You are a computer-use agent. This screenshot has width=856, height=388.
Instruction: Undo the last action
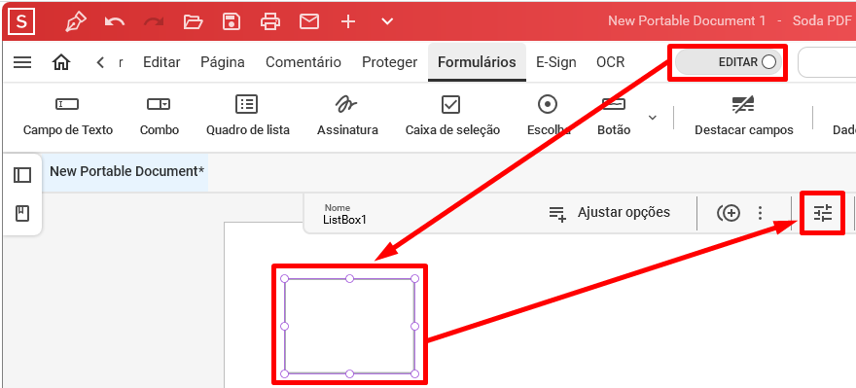point(115,21)
